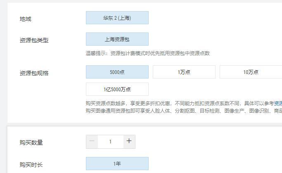This screenshot has width=282, height=173.
Task: Focus the purchase quantity number field
Action: click(x=110, y=142)
